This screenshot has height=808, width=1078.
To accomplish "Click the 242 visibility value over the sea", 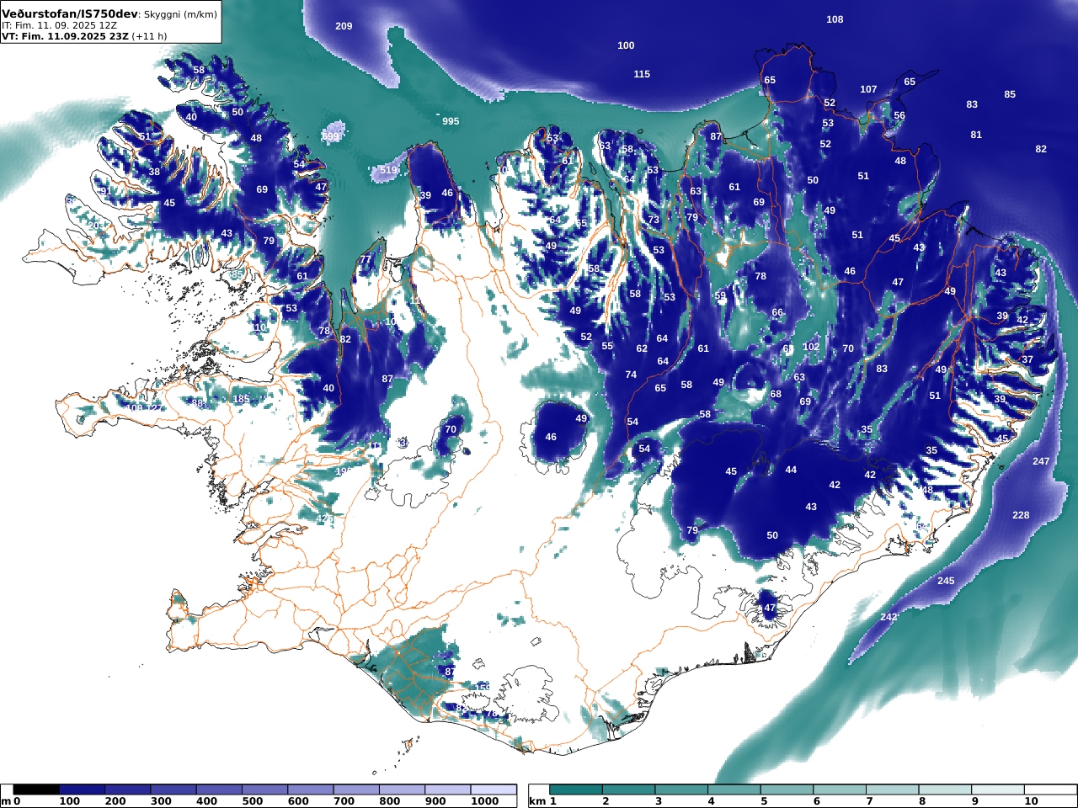I will (889, 617).
